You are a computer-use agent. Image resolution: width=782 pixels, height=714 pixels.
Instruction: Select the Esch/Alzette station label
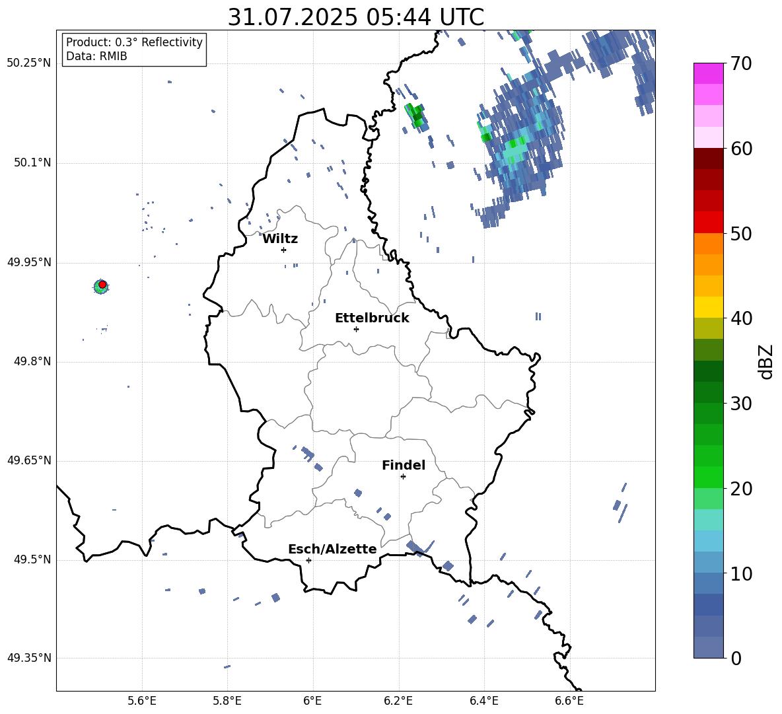pyautogui.click(x=332, y=549)
